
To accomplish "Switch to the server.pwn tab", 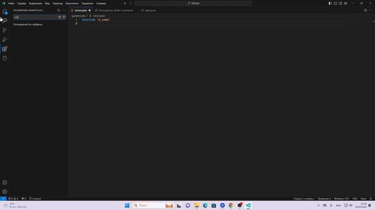I will click(x=81, y=10).
